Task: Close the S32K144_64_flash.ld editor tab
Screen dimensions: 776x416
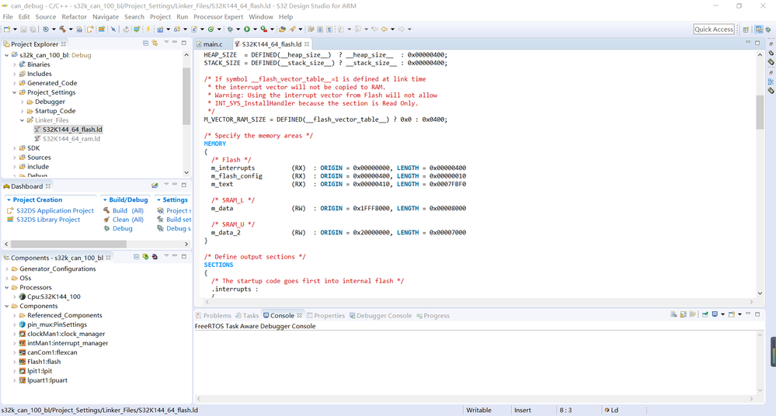Action: (x=307, y=44)
